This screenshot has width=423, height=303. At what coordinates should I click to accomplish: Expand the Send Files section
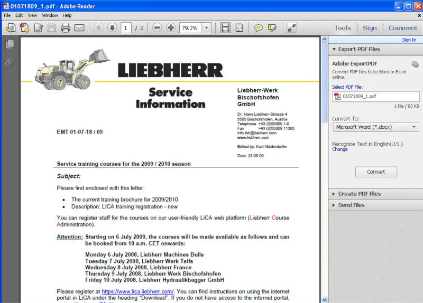click(334, 205)
